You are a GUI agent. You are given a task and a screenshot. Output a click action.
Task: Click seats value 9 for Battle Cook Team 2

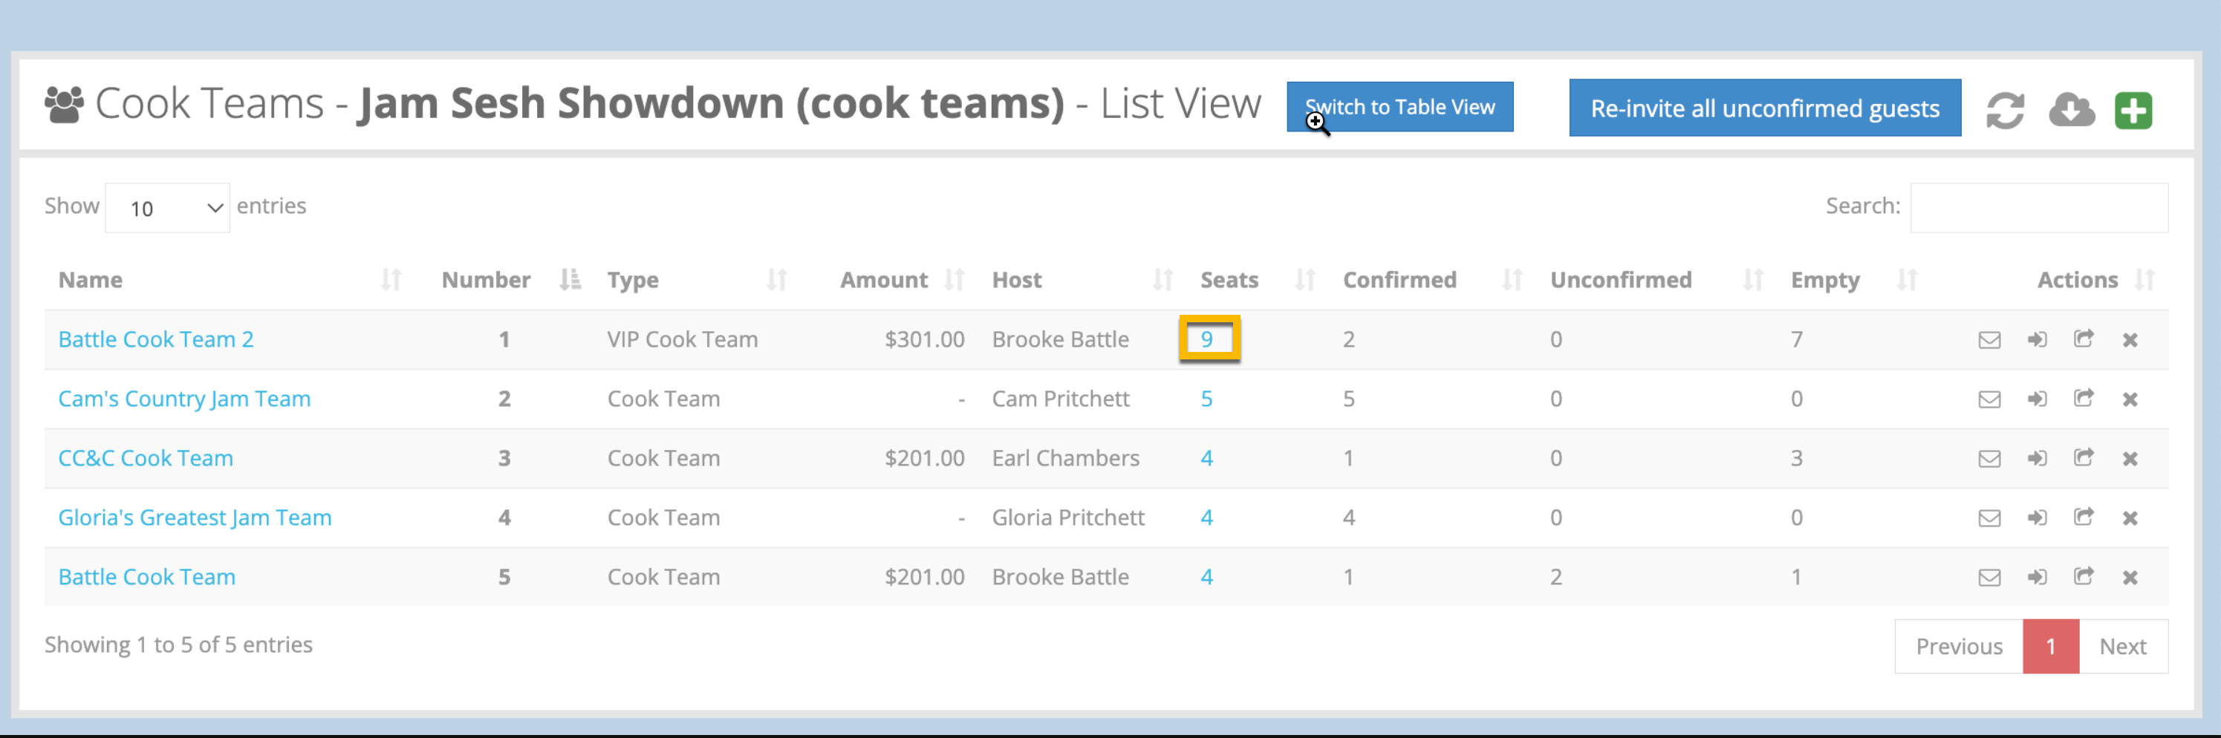pos(1207,340)
